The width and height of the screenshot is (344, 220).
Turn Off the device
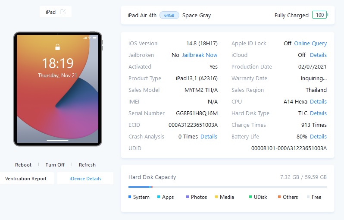click(55, 165)
